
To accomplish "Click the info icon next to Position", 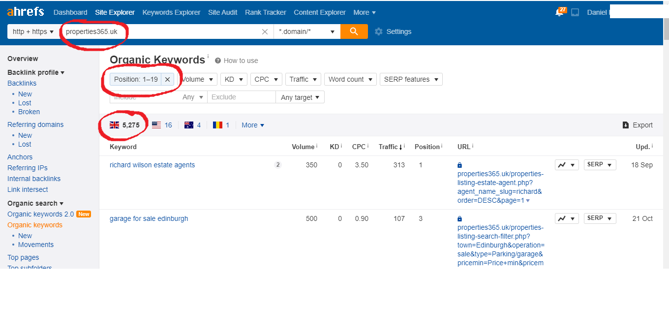I will coord(442,146).
